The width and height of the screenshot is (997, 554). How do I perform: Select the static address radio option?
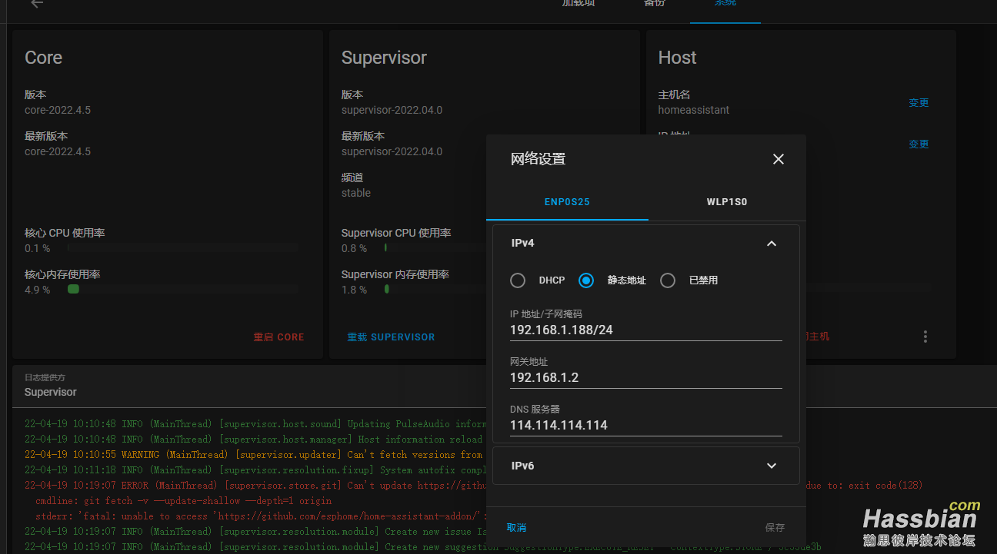tap(586, 280)
